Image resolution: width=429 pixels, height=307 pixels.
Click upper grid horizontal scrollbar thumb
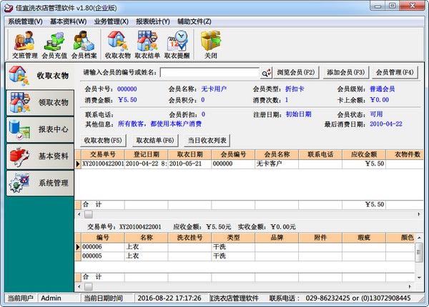(x=89, y=214)
